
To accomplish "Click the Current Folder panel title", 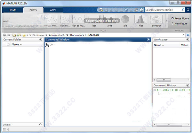I will coord(12,40).
